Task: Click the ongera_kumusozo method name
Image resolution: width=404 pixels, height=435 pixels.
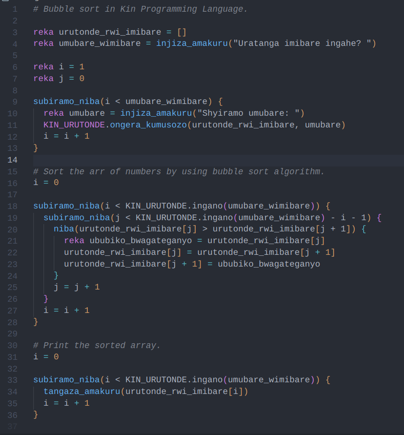Action: [x=148, y=125]
